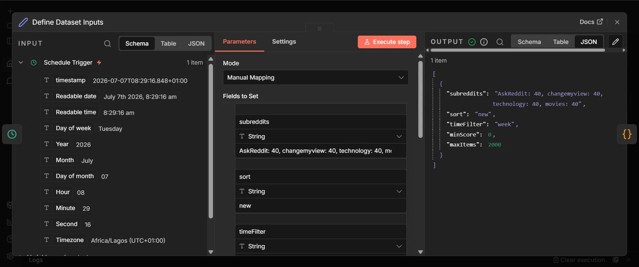639x267 pixels.
Task: Edit output using the pencil button
Action: click(x=615, y=42)
